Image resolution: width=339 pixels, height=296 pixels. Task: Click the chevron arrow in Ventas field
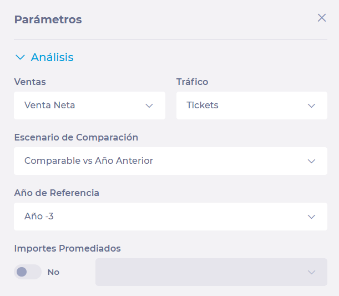click(x=149, y=106)
